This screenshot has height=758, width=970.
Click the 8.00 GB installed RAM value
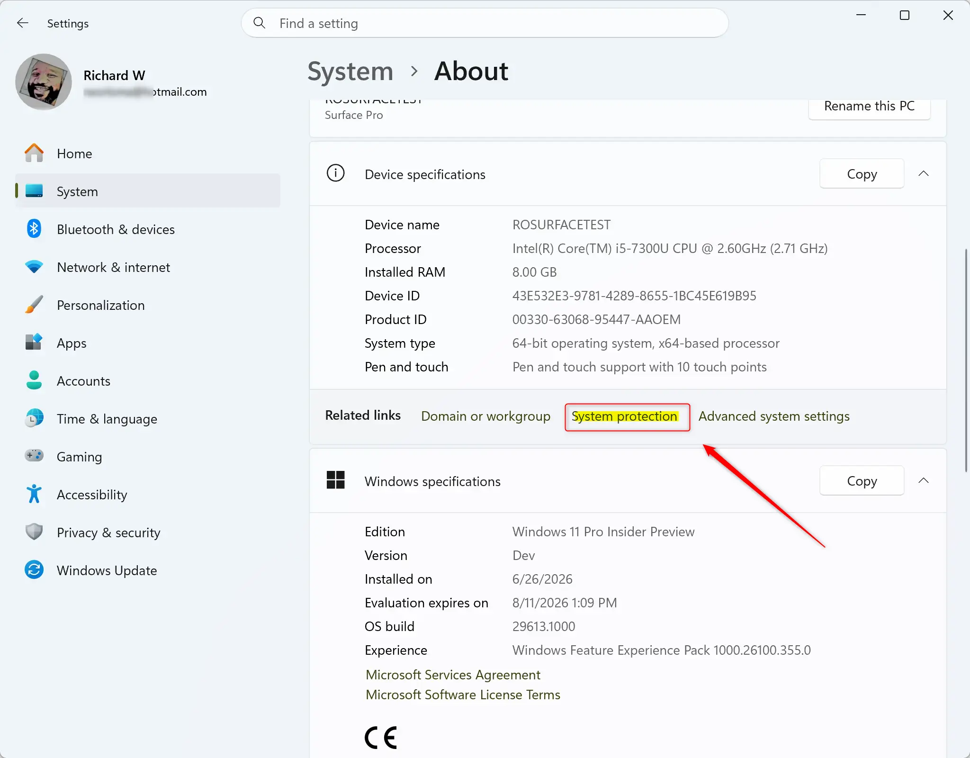tap(534, 272)
